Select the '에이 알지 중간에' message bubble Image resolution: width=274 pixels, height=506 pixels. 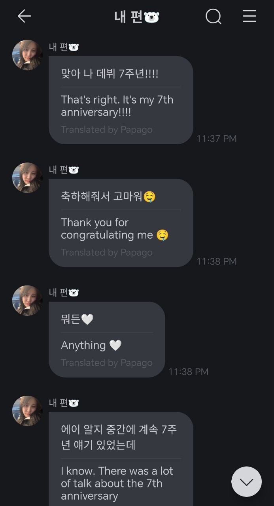[x=121, y=459]
